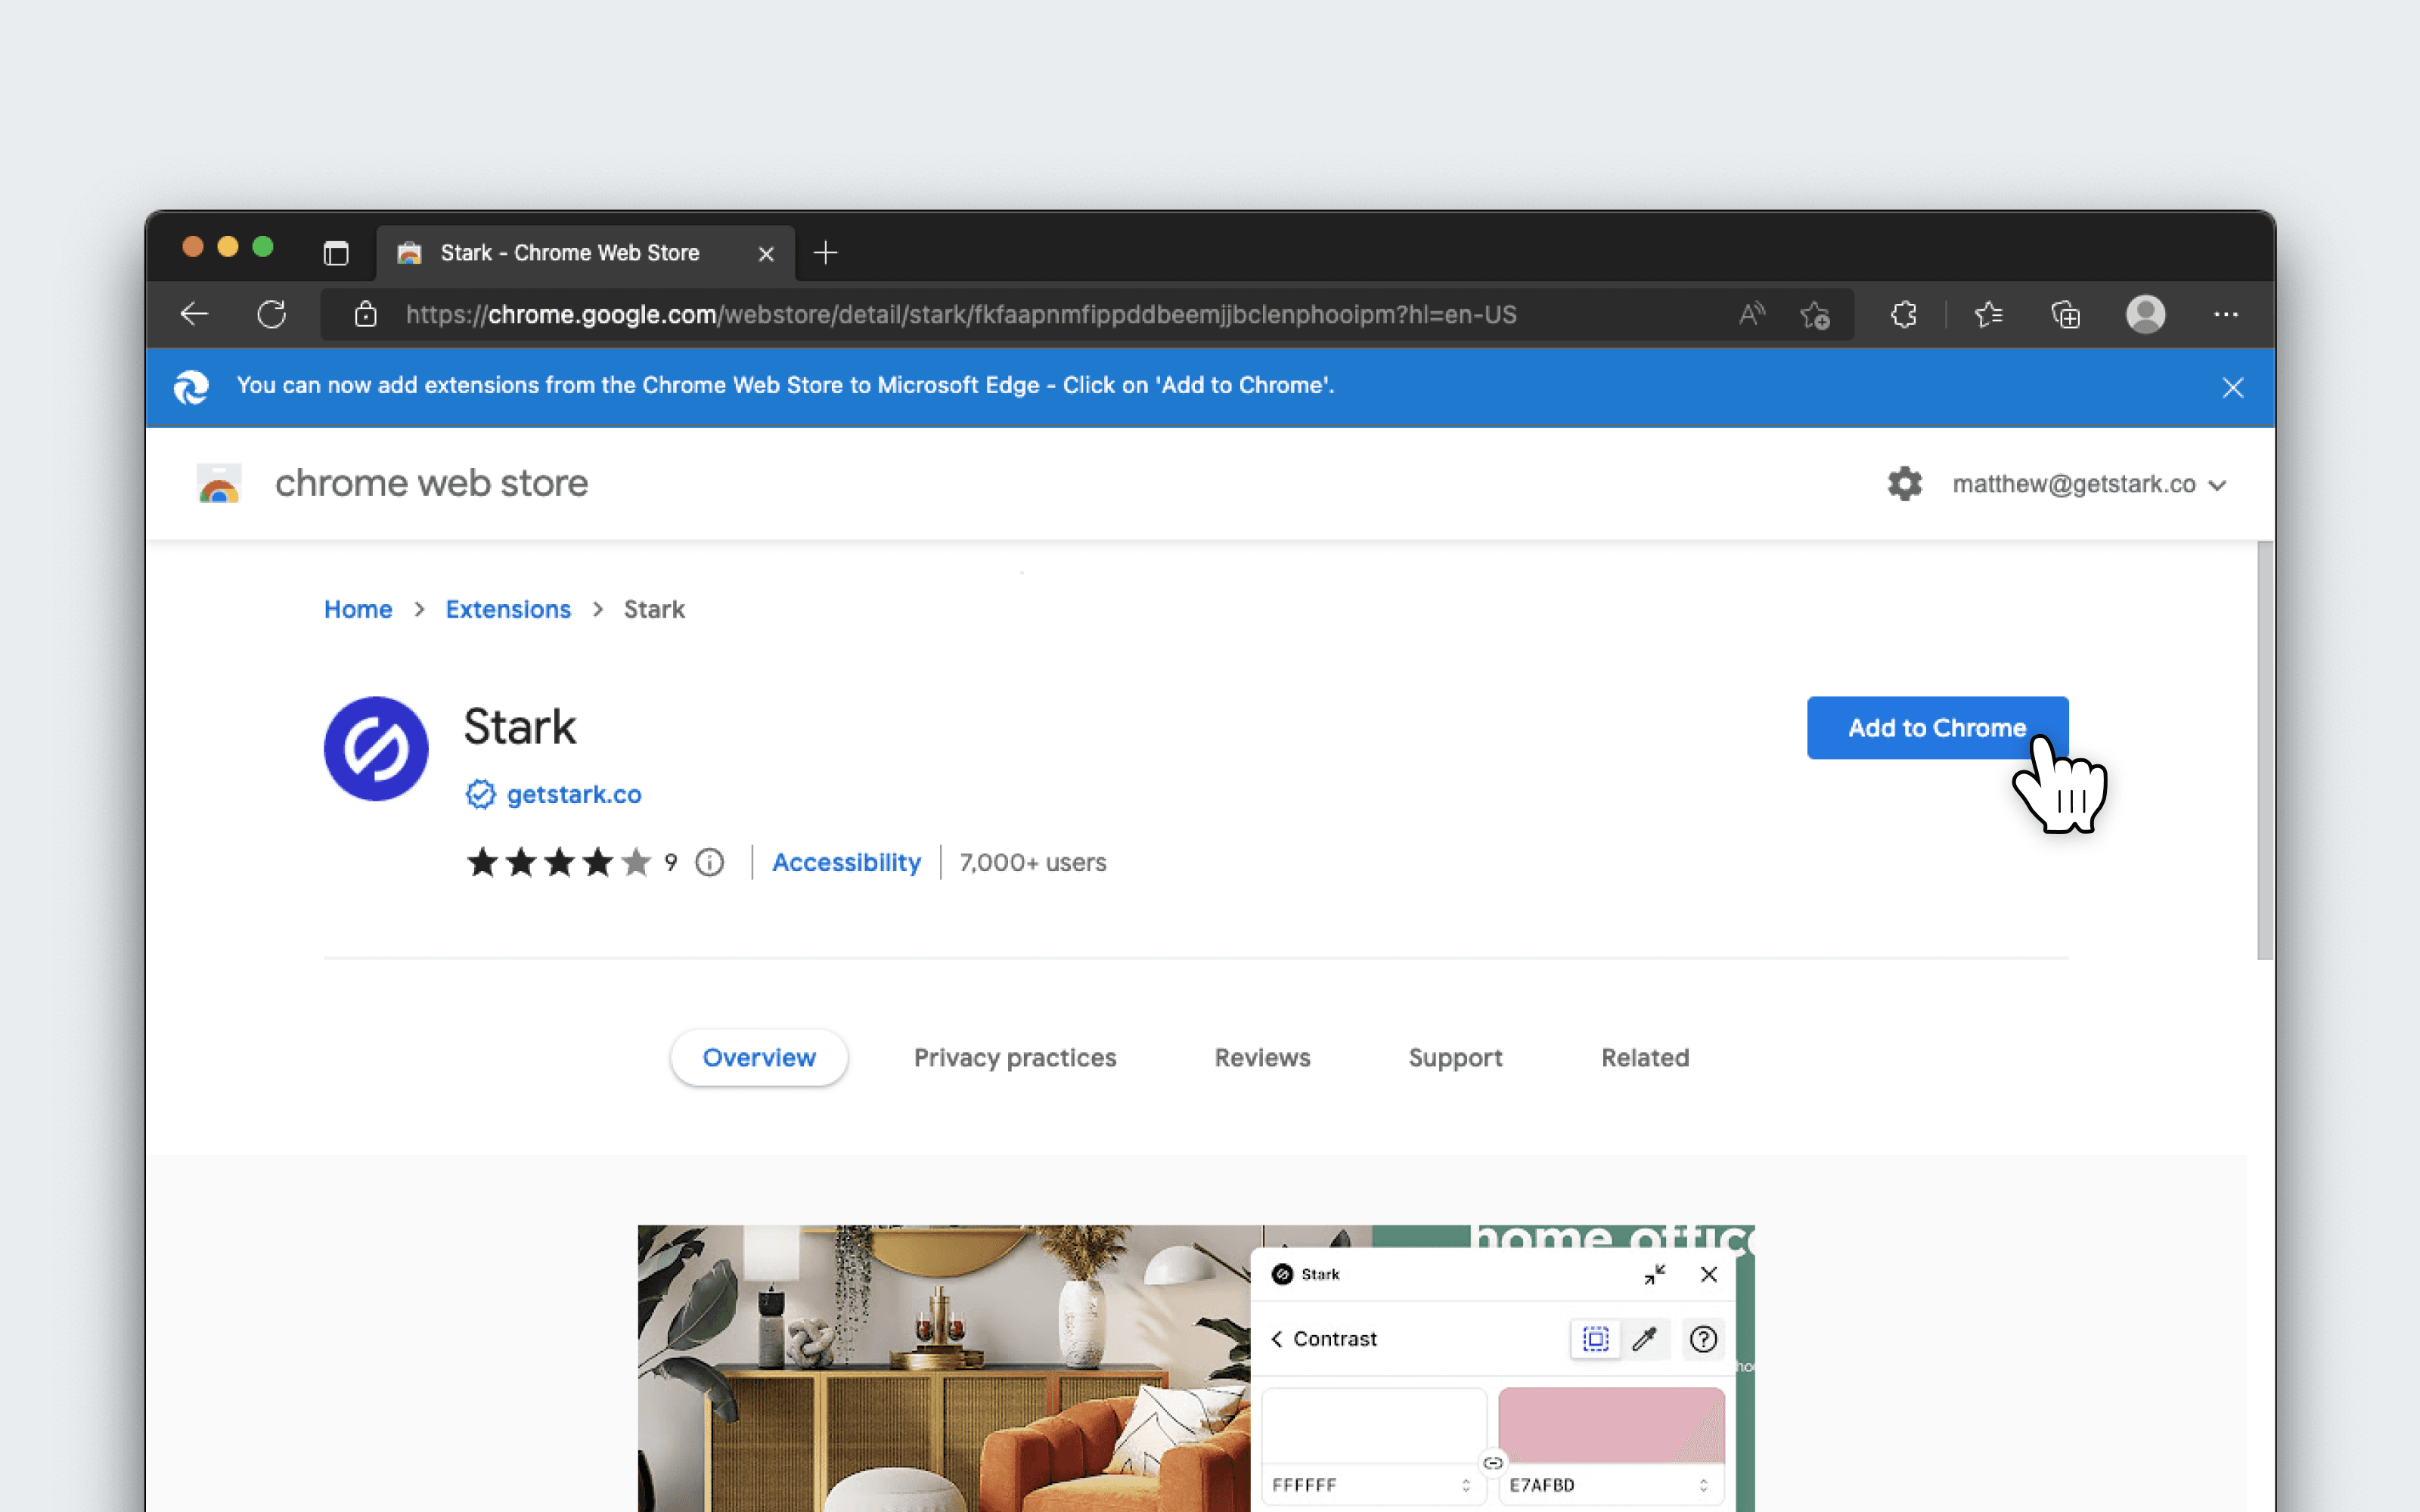This screenshot has height=1512, width=2420.
Task: Select the Overview tab
Action: (758, 1058)
